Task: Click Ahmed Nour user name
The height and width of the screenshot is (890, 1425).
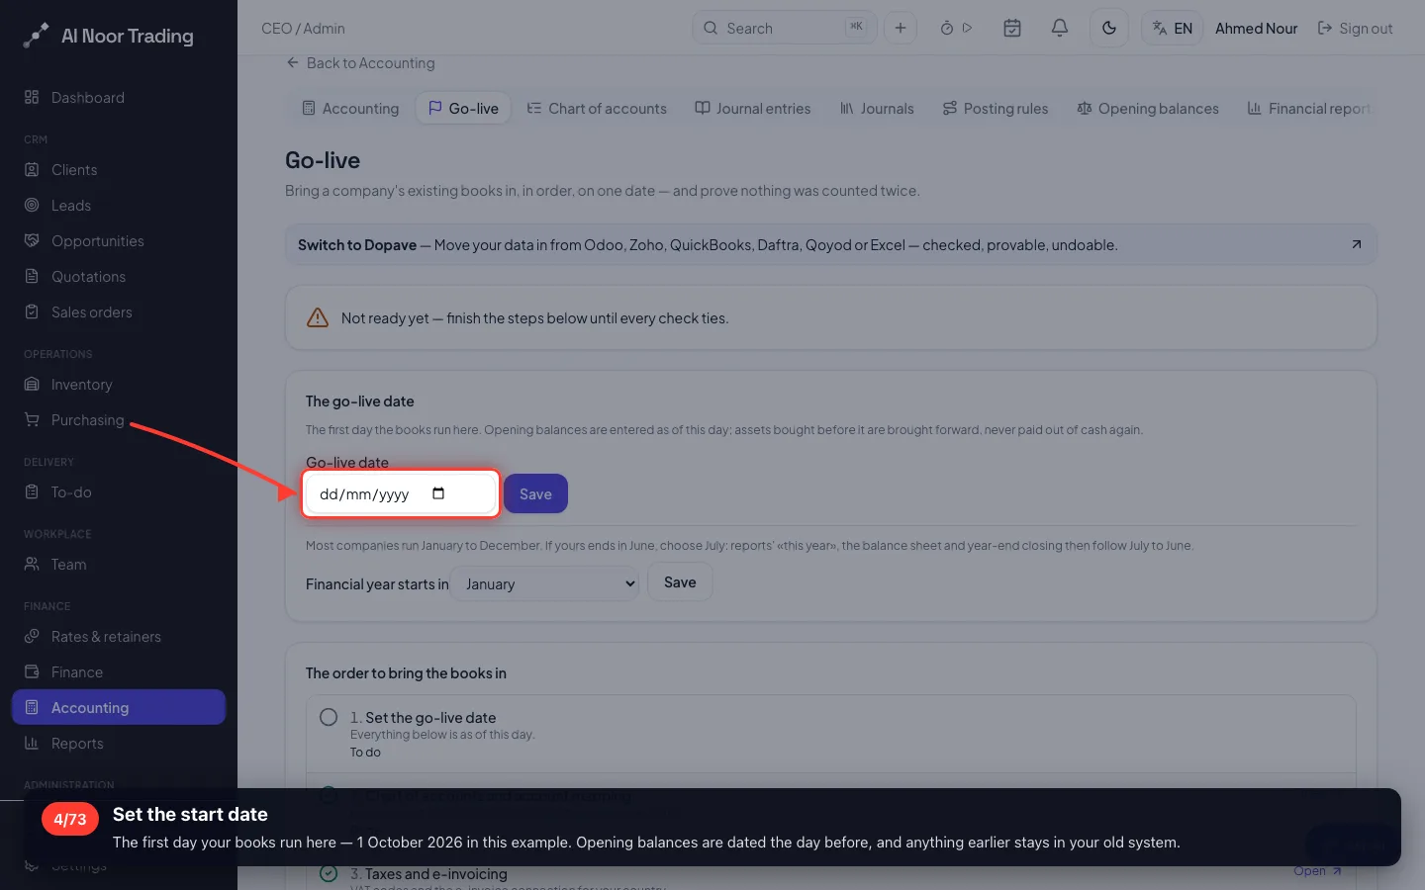Action: (1256, 28)
